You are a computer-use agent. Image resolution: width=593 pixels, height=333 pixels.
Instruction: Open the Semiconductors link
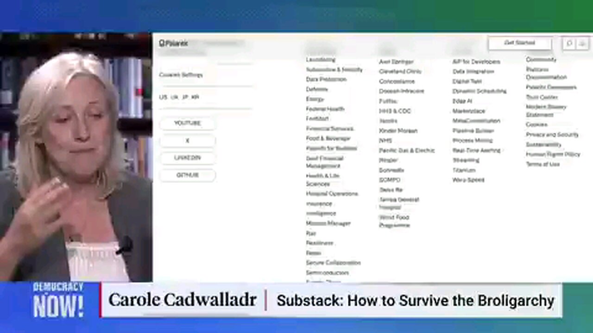pyautogui.click(x=327, y=273)
